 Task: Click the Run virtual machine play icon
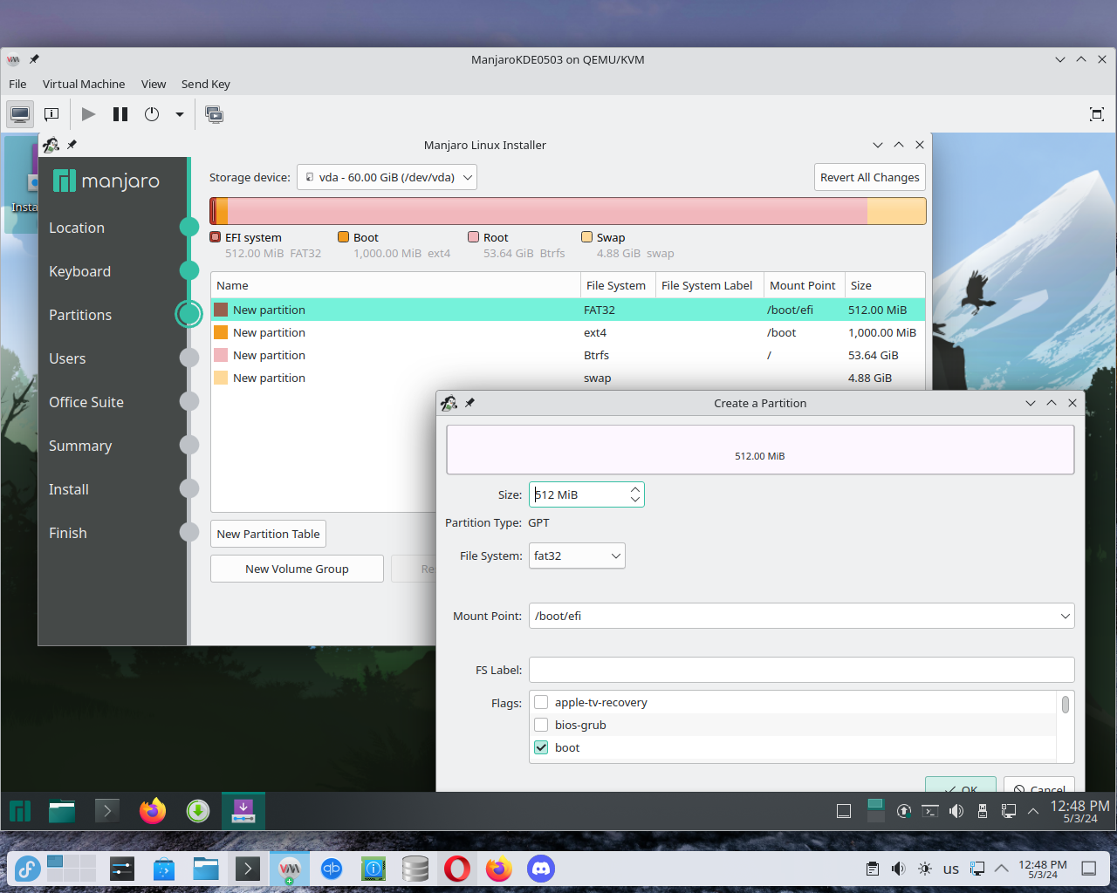click(88, 114)
